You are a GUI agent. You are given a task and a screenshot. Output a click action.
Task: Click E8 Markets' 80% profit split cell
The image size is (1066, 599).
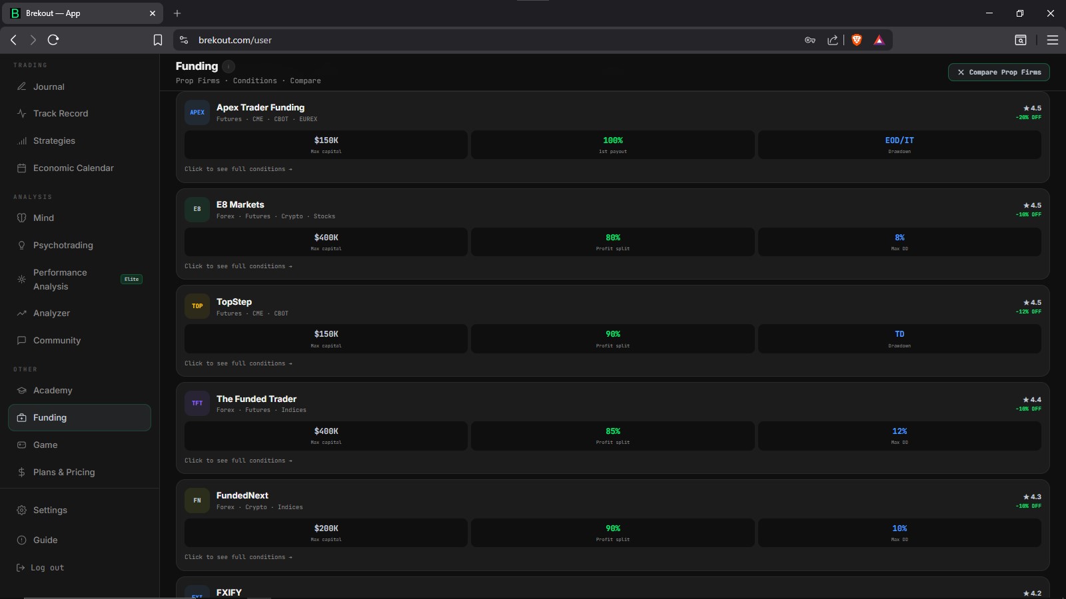pos(613,242)
